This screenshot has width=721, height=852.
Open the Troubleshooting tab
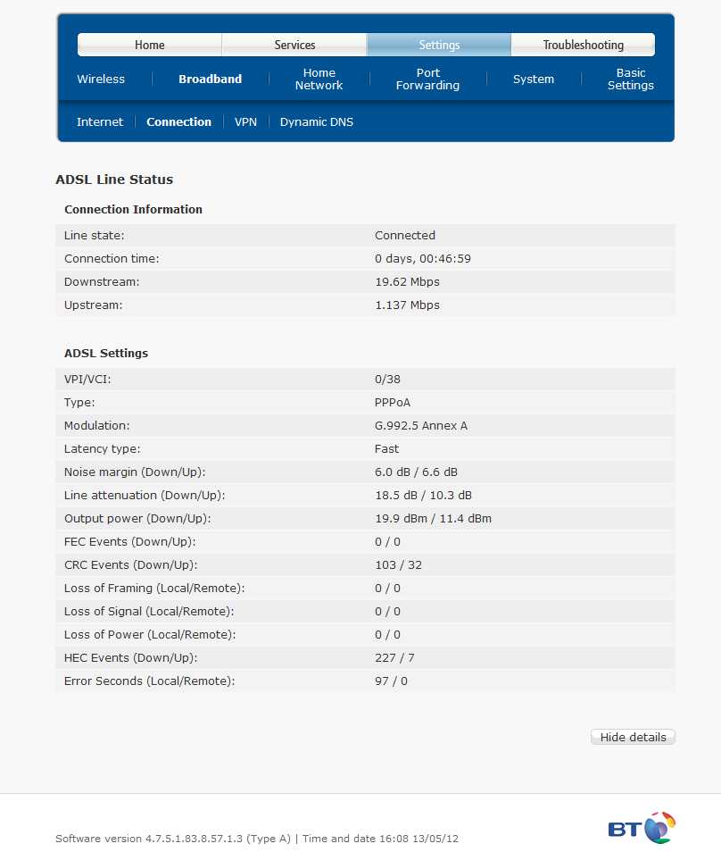pyautogui.click(x=583, y=45)
